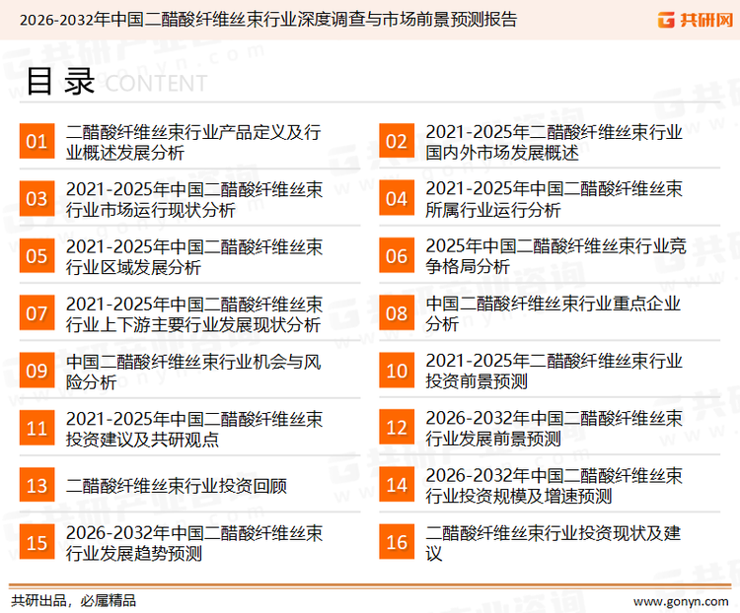Select the orange 06 chapter number box
Screen dimensions: 740x613
click(397, 256)
